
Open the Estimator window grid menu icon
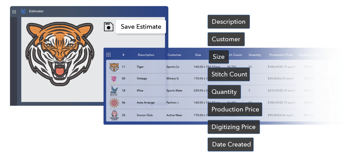coord(14,12)
